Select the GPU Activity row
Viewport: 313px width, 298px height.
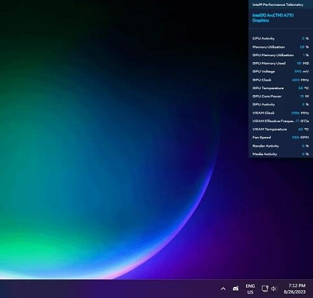click(281, 104)
